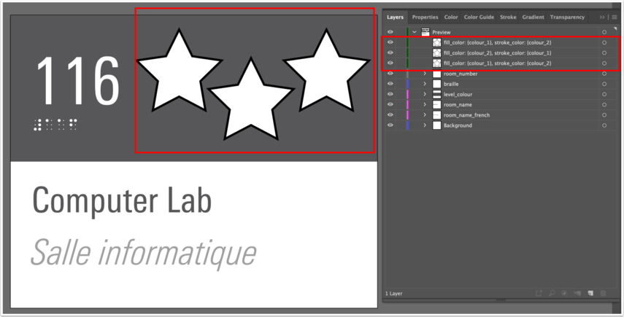Switch to the Properties tab
624x317 pixels.
tap(425, 17)
